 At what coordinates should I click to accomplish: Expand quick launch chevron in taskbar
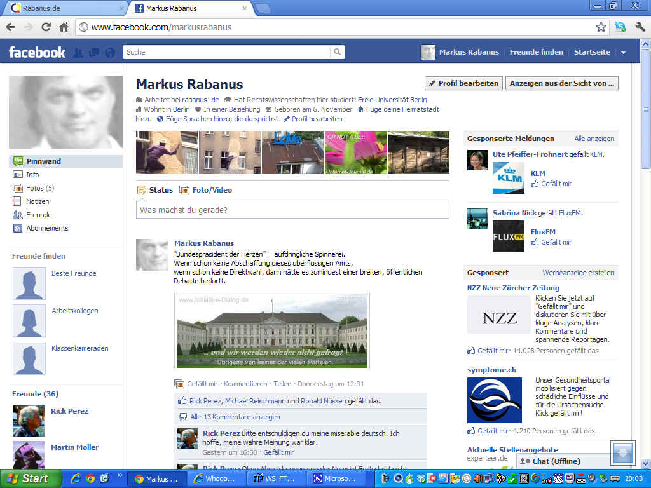pyautogui.click(x=120, y=475)
